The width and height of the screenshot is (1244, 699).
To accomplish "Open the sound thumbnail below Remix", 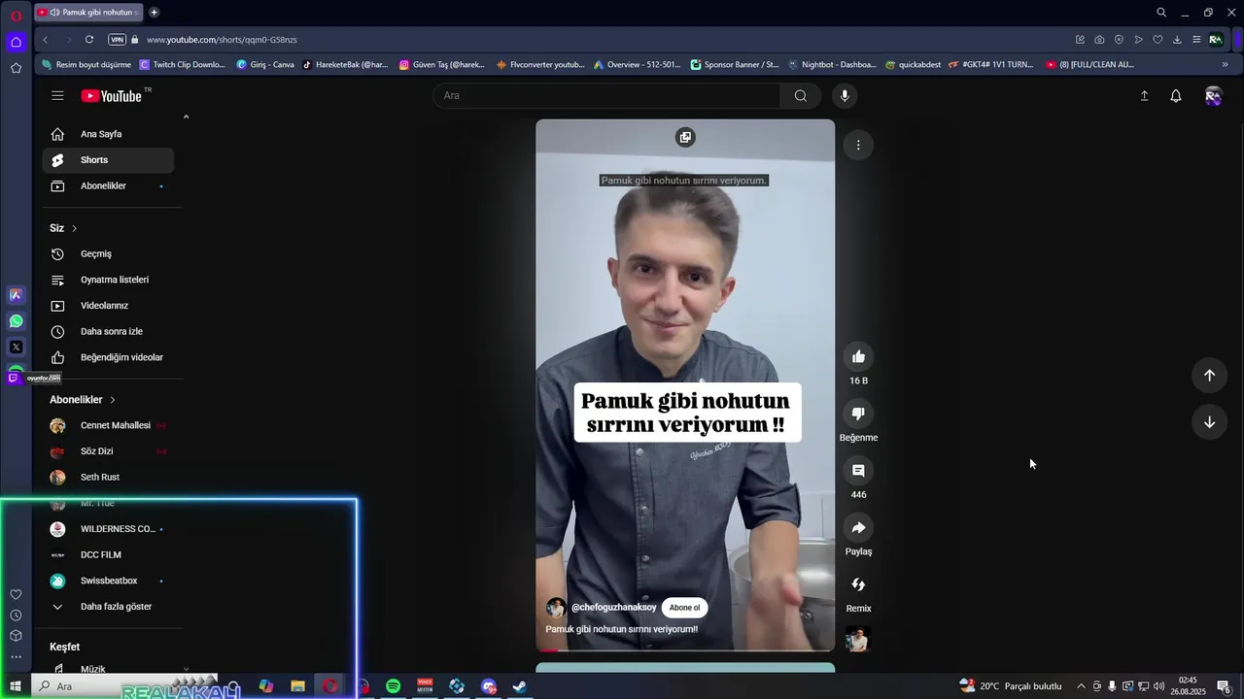I will coord(858,640).
